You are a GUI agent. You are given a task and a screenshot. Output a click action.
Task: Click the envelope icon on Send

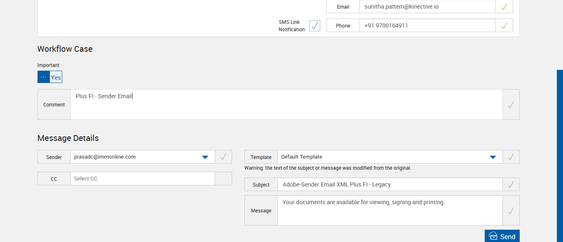point(493,236)
